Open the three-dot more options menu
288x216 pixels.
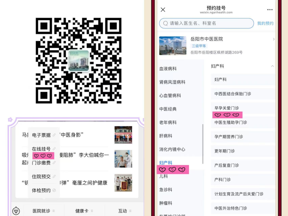pyautogui.click(x=270, y=10)
